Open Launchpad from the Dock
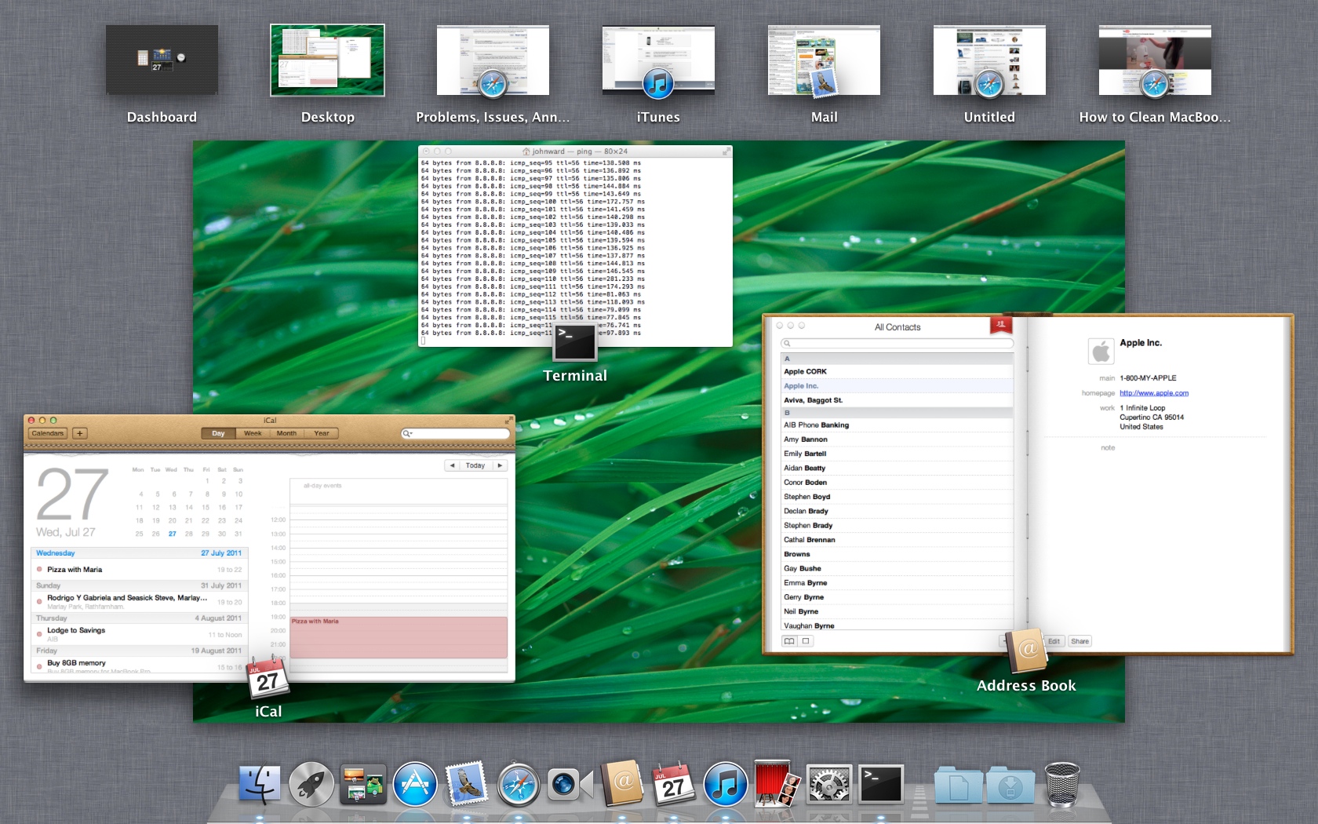The image size is (1318, 824). (x=311, y=785)
